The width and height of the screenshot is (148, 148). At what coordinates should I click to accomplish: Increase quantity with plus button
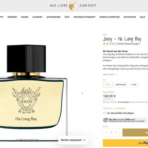116,133
